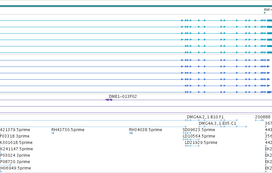The width and height of the screenshot is (272, 173).
Task: Select the H06949.5prime label
Action: point(15,168)
